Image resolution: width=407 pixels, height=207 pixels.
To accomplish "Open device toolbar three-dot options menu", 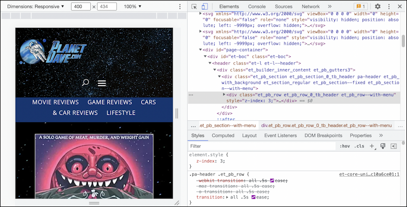I will (180, 7).
